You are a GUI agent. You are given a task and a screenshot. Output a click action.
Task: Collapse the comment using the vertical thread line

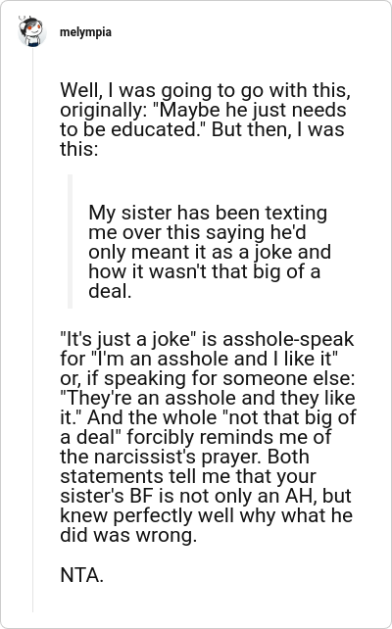(33, 329)
